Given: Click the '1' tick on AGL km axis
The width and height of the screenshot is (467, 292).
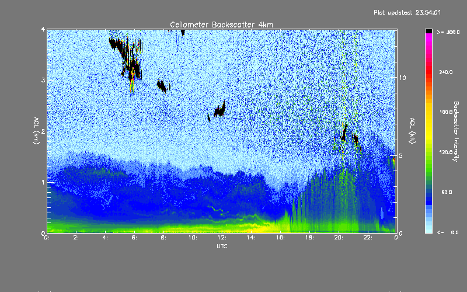Looking at the screenshot, I should [43, 182].
